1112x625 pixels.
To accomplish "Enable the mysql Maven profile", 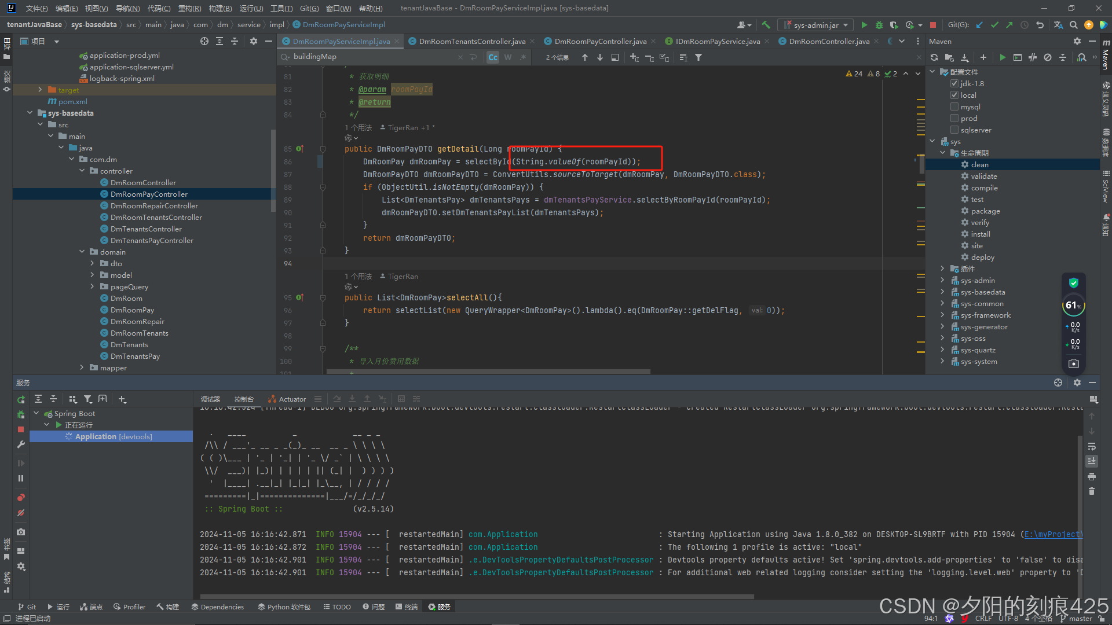I will pyautogui.click(x=954, y=107).
